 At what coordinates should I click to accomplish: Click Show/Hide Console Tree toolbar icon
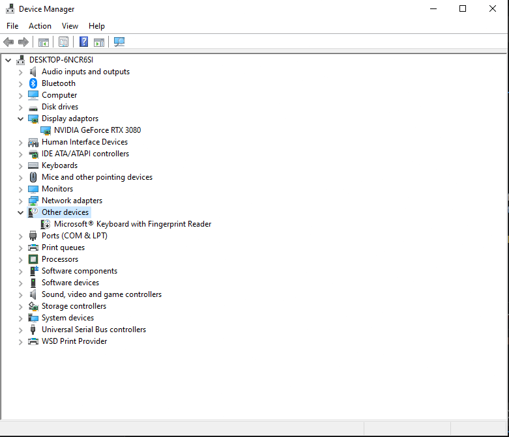click(x=44, y=42)
